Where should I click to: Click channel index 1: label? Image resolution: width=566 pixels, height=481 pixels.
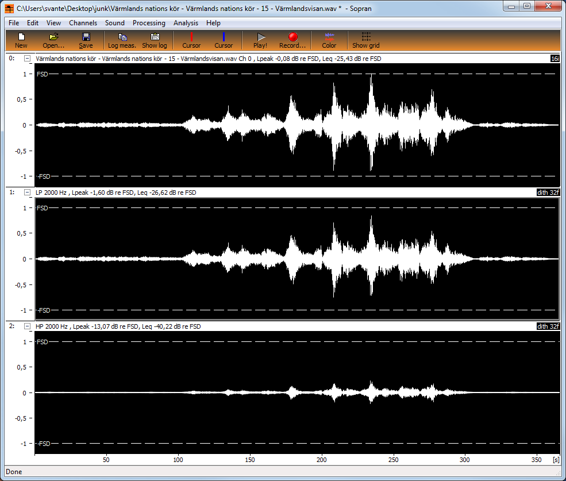(11, 192)
